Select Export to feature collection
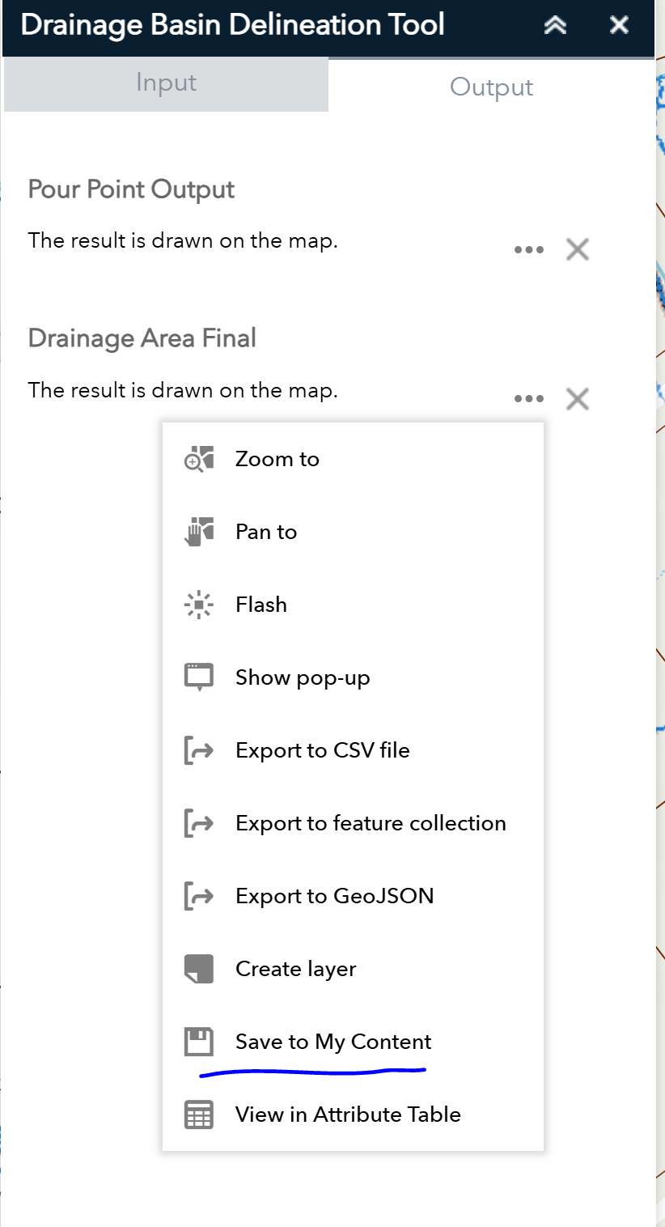Screen dimensions: 665x1227 tap(371, 823)
